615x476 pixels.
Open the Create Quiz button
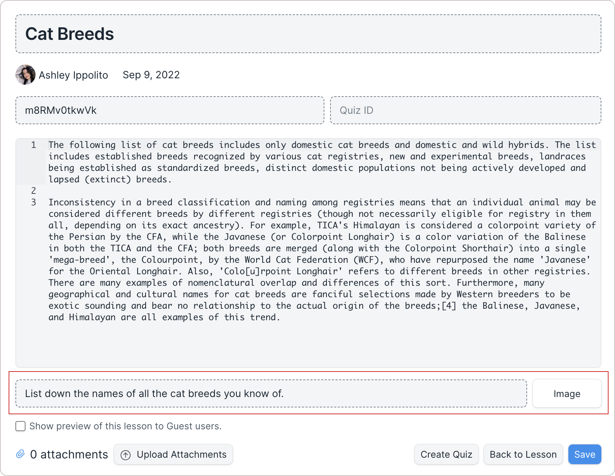[x=446, y=454]
